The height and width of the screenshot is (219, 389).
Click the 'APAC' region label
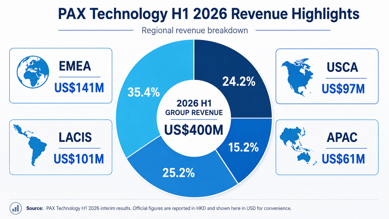point(342,138)
